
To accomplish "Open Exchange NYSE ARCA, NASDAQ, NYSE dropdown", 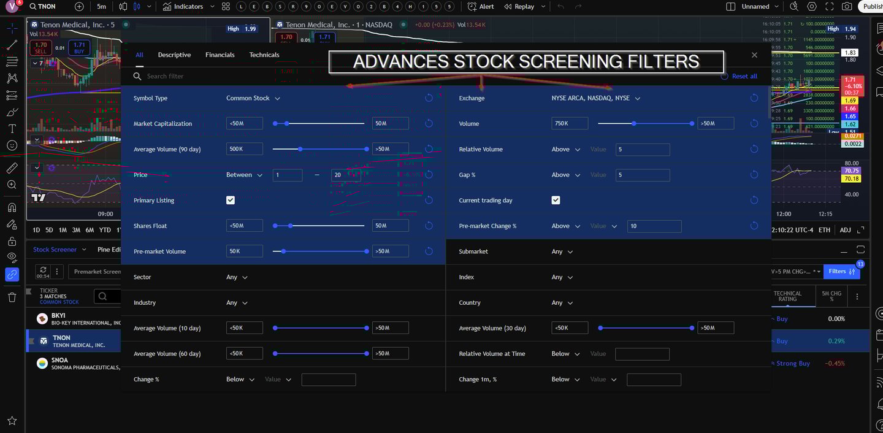I will pos(595,98).
